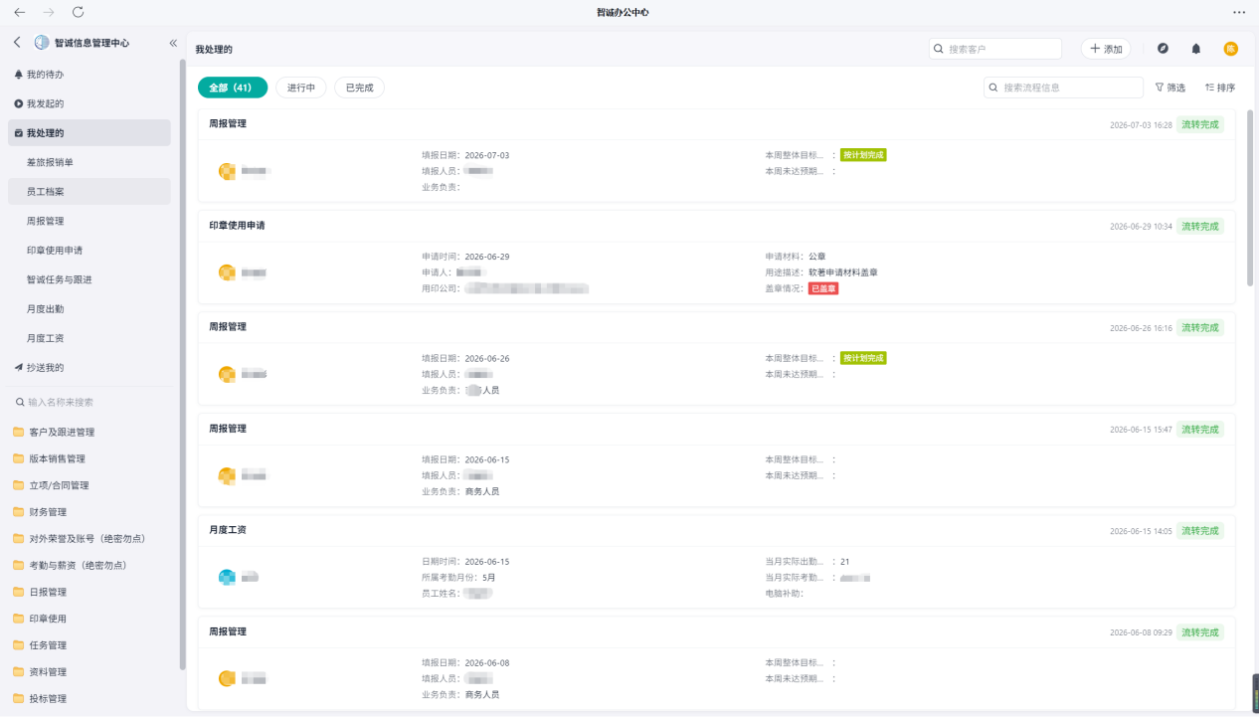Switch to the 全部 (41) tab
Viewport: 1259px width, 717px height.
233,88
